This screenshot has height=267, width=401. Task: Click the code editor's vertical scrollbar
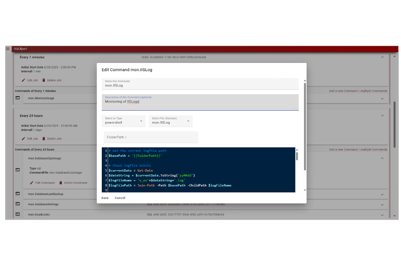coord(297,156)
